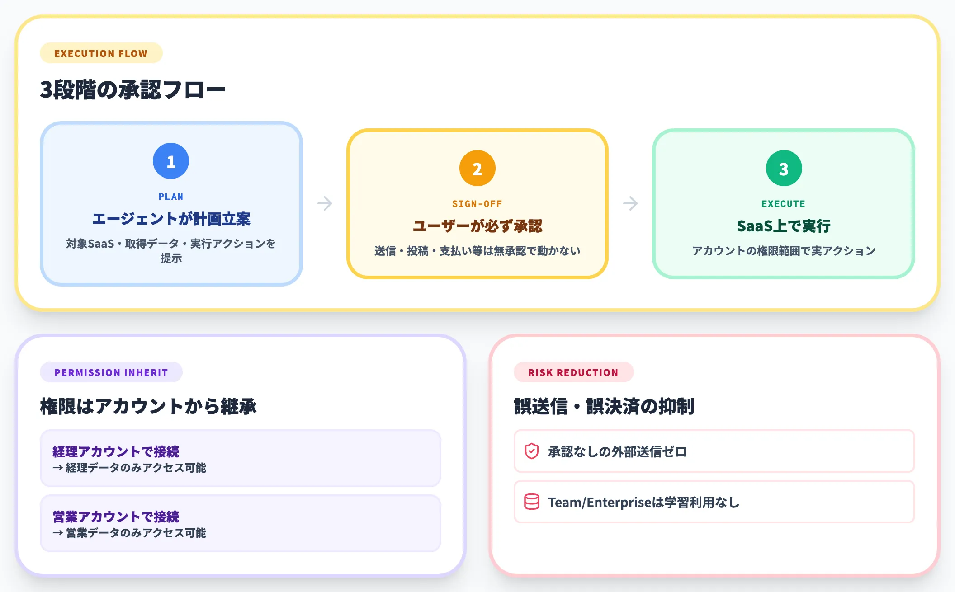Click the SaaS上で実行 title
The image size is (955, 592).
coord(784,226)
